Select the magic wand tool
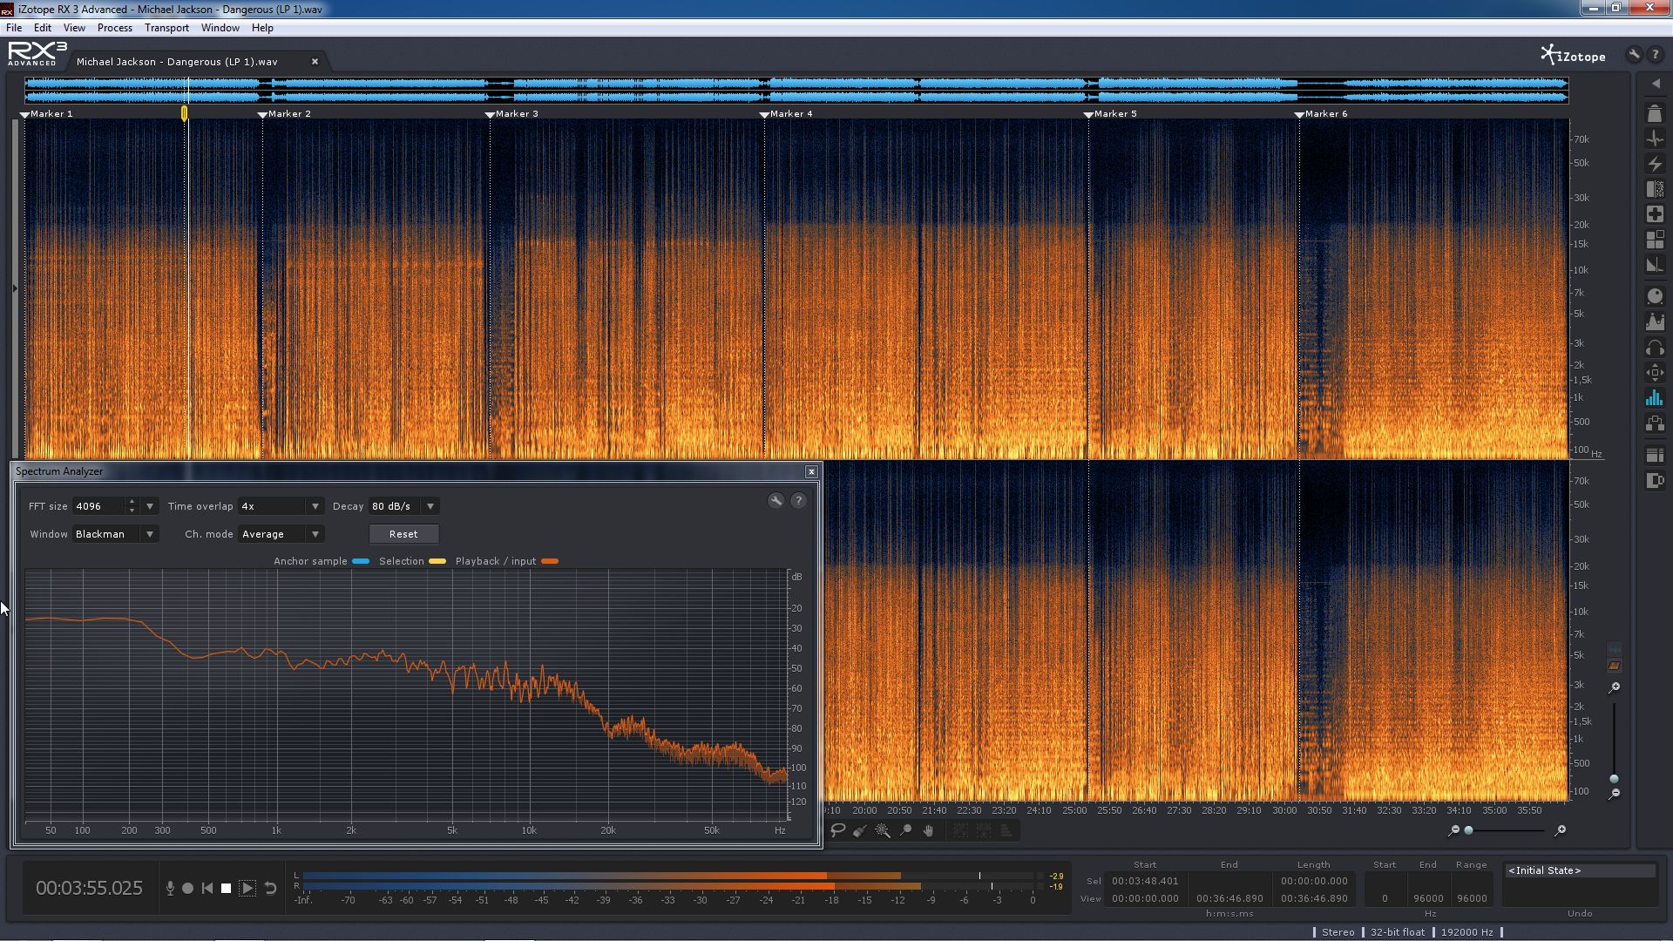Image resolution: width=1673 pixels, height=941 pixels. coord(883,830)
